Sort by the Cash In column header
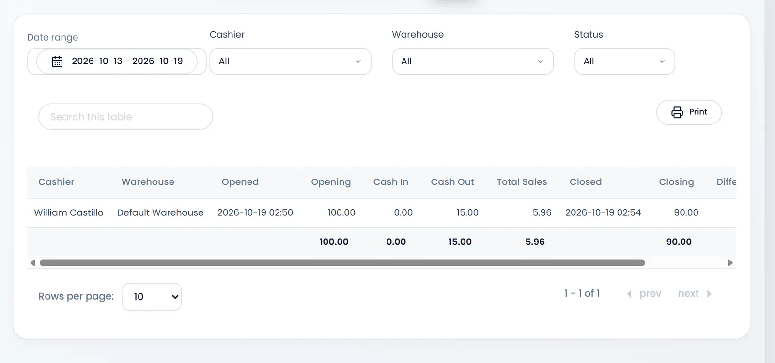The width and height of the screenshot is (775, 363). (x=391, y=182)
